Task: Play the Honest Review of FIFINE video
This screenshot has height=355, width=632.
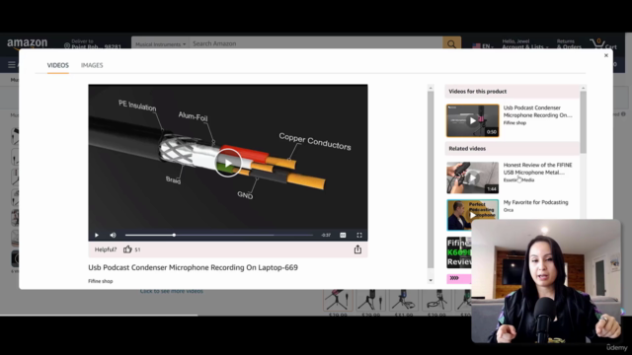Action: pyautogui.click(x=472, y=177)
